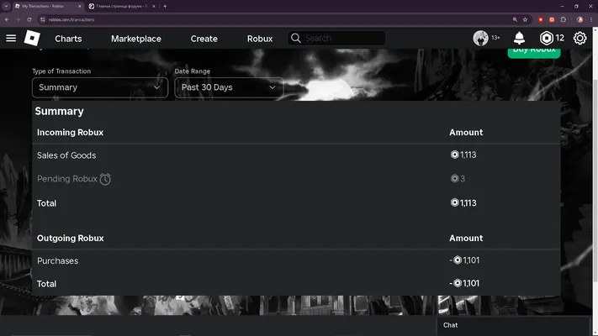Reload the page in browser
598x336 pixels.
pos(29,19)
